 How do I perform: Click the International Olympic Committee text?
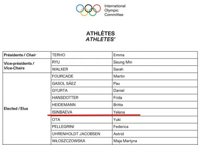115,10
